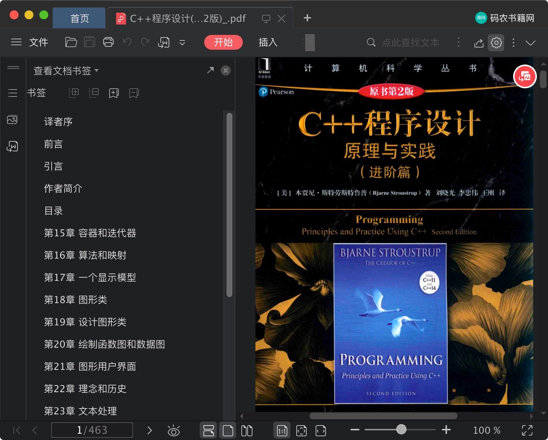Open 第20章 绘制函数图和数据图 bookmark
This screenshot has width=548, height=440.
click(x=105, y=344)
